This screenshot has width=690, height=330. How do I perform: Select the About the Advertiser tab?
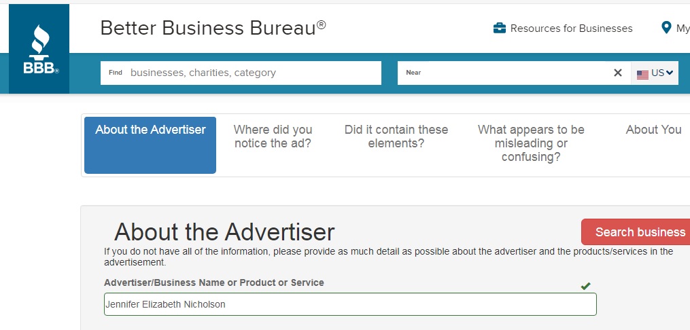tap(150, 145)
